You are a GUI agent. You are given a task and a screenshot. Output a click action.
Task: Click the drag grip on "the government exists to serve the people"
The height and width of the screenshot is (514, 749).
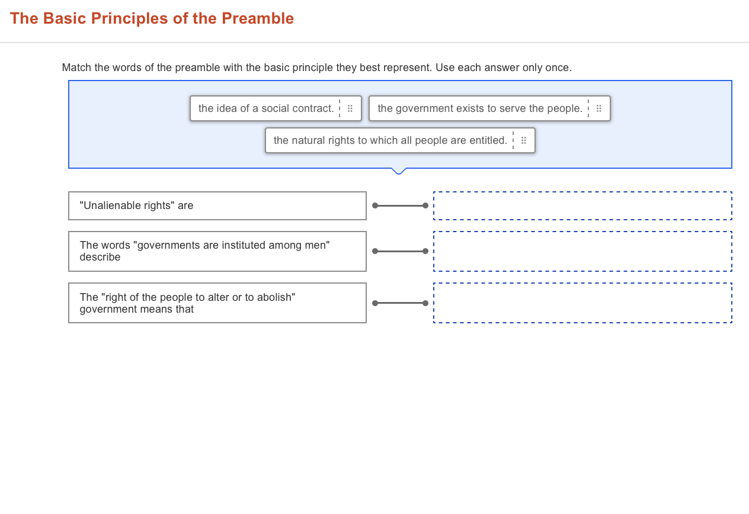[599, 108]
